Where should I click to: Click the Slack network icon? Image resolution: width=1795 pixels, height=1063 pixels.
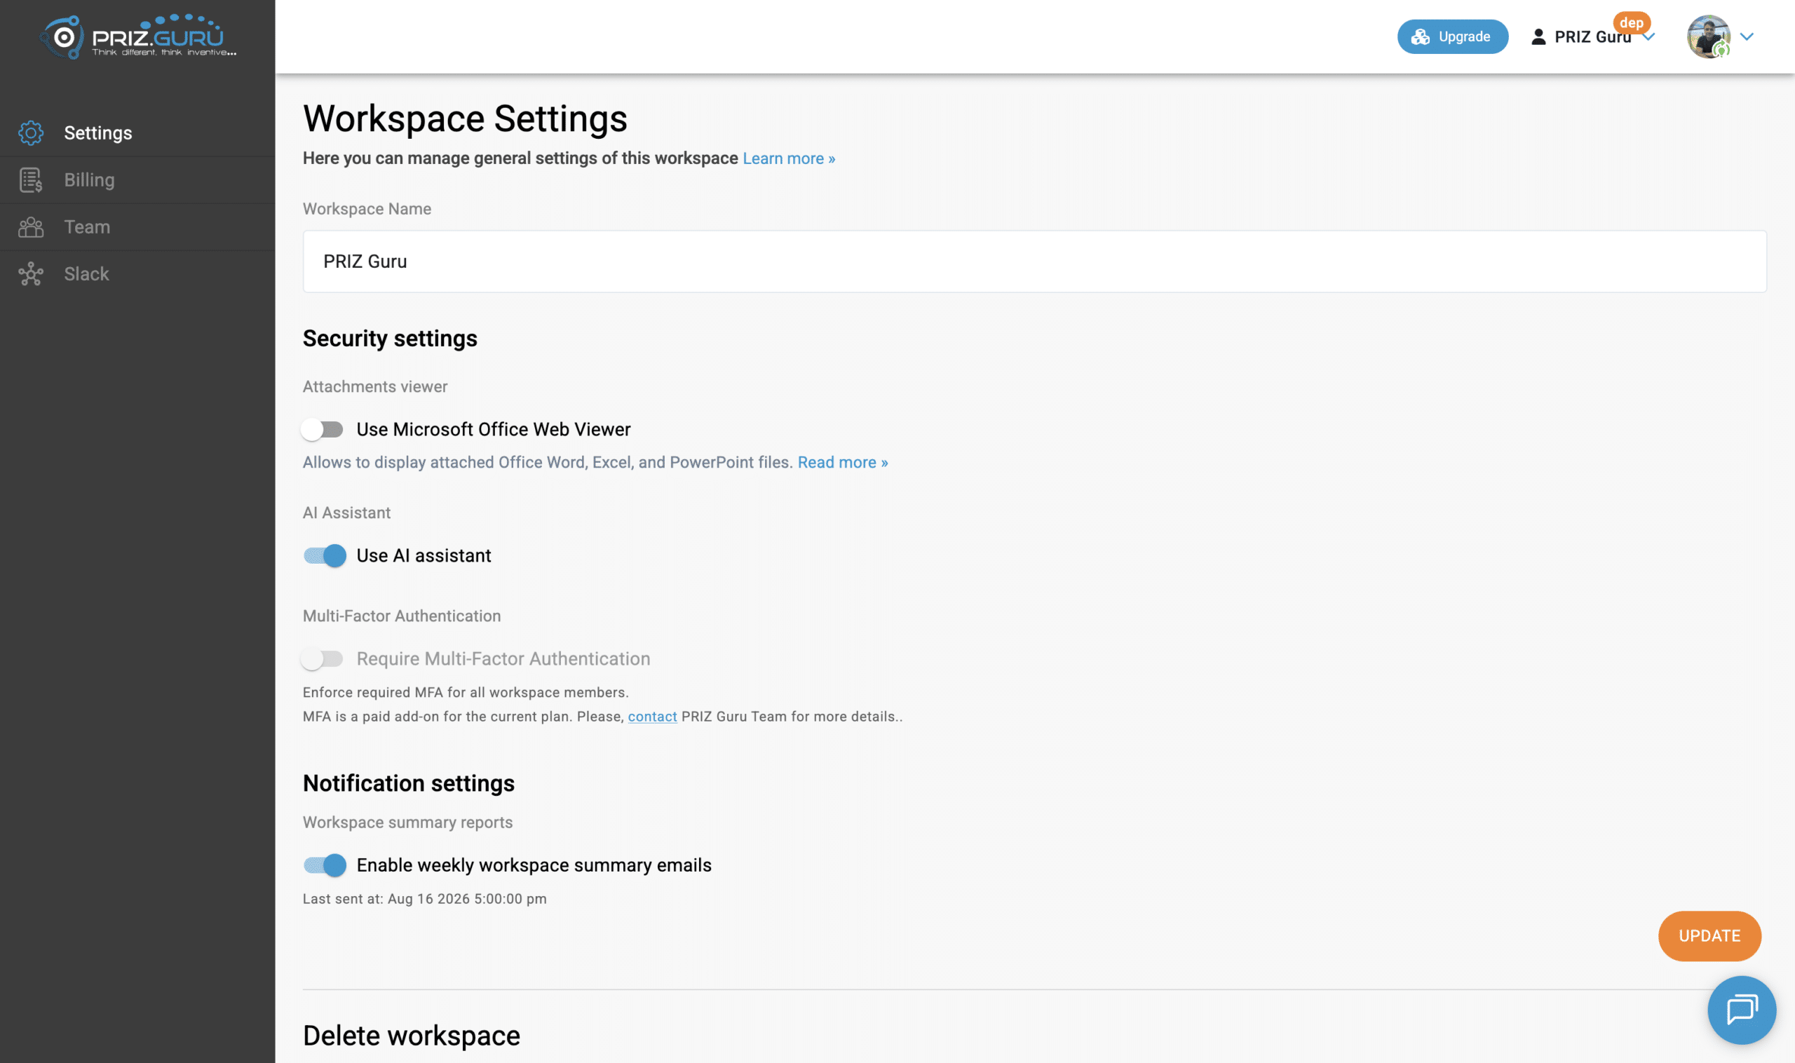coord(31,273)
